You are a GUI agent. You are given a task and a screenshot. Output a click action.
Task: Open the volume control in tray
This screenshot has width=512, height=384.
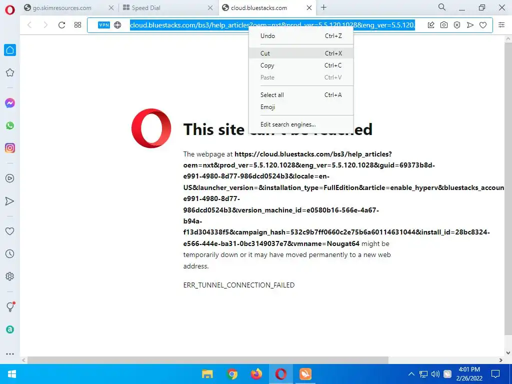(x=435, y=374)
